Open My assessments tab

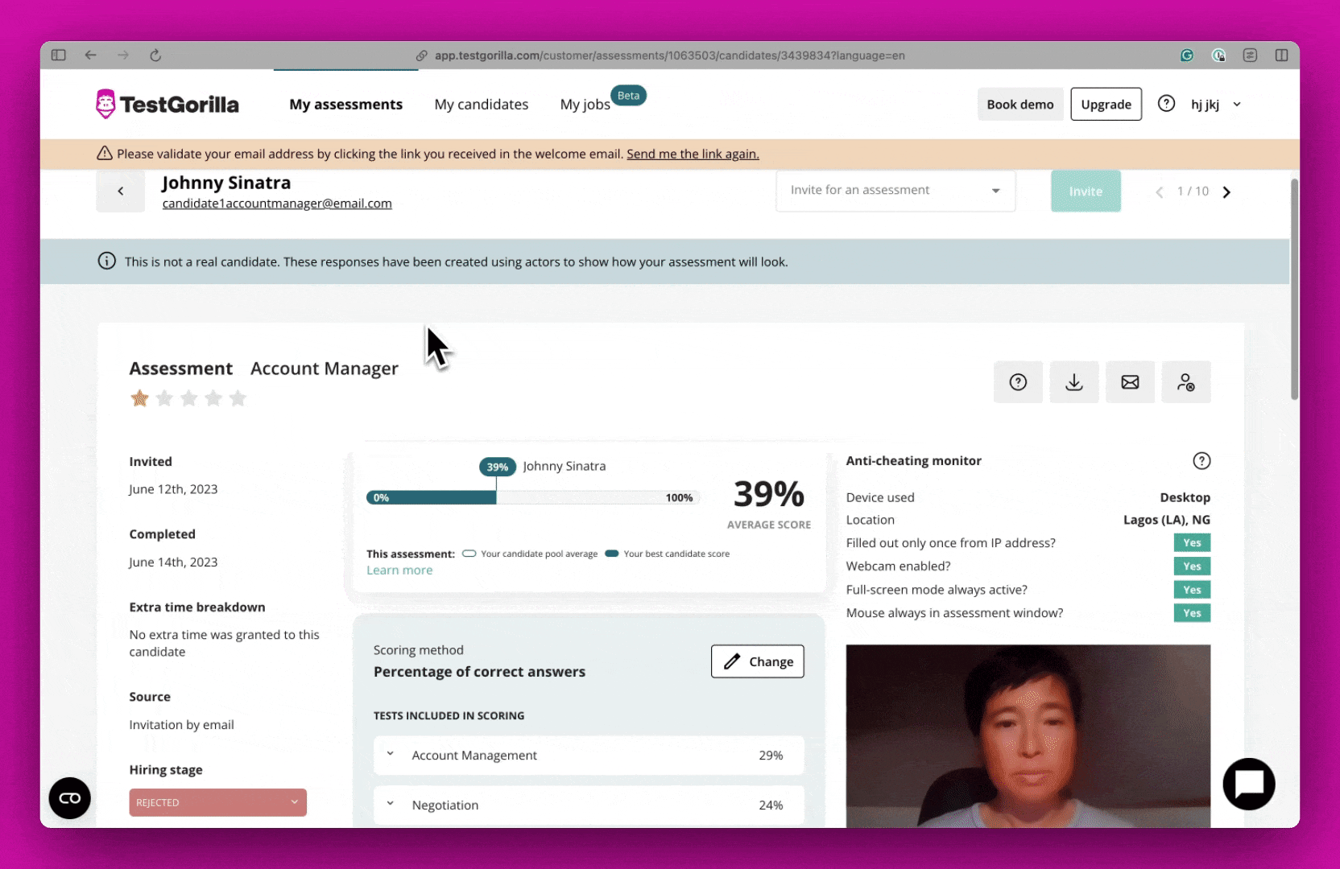tap(346, 105)
